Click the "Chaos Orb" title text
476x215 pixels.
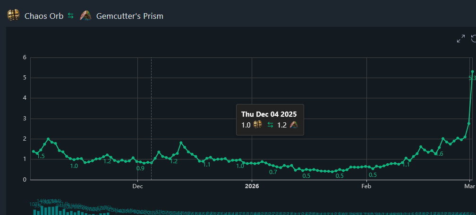tap(44, 16)
